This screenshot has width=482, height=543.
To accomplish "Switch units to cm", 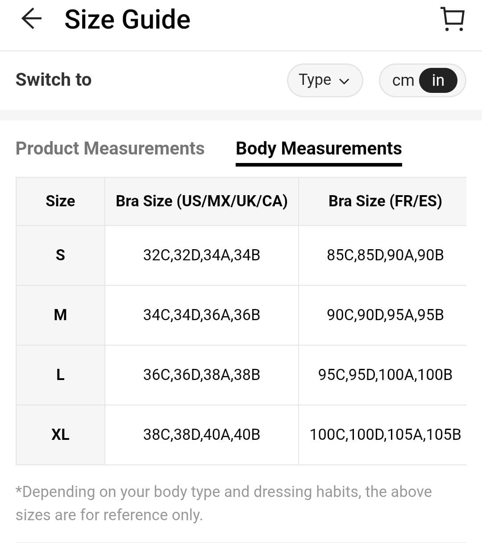I will (403, 80).
